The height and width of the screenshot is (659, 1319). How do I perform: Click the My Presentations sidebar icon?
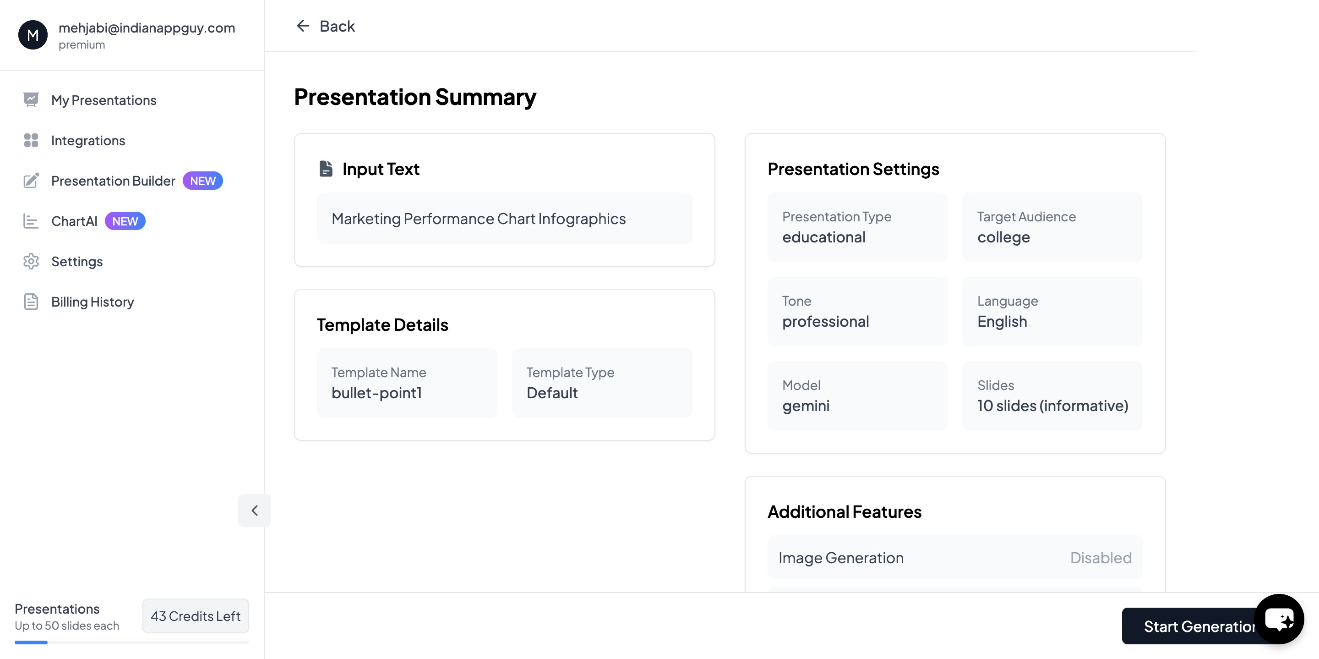point(31,100)
